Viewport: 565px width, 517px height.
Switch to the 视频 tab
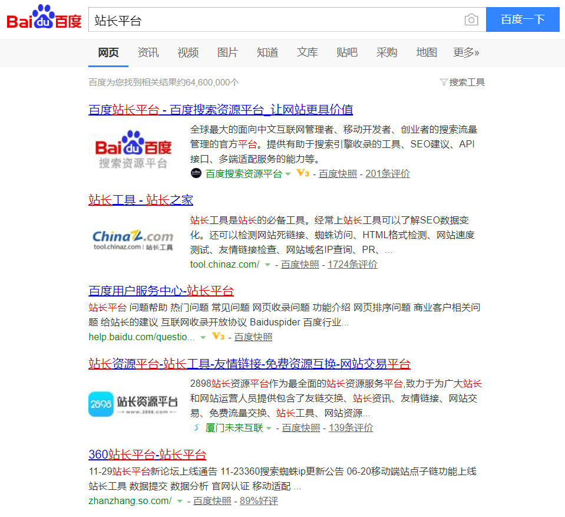click(x=188, y=52)
